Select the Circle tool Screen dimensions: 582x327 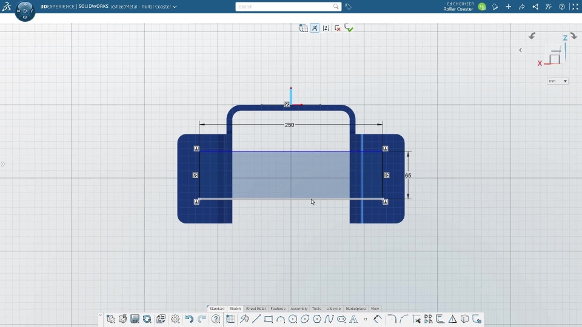[293, 319]
